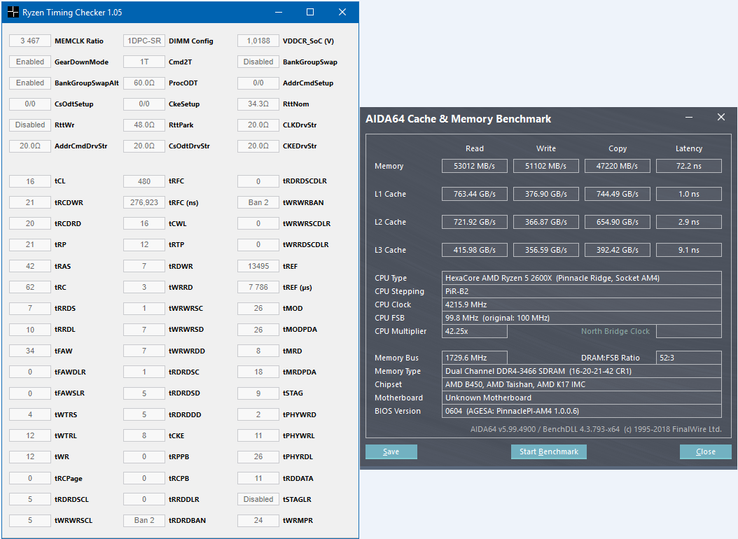738x539 pixels.
Task: Click the Memory Read 53012 MB/s field
Action: (x=475, y=166)
